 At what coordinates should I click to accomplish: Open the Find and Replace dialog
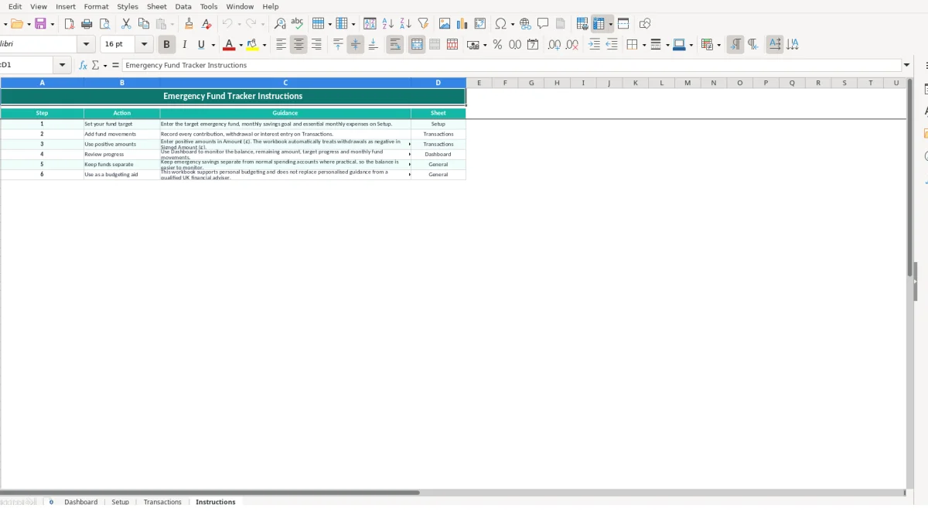(280, 24)
